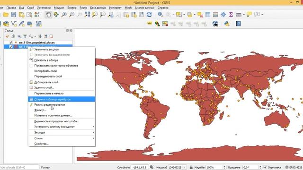Image resolution: width=303 pixels, height=170 pixels.
Task: Open the Справка menu
Action: coord(163,8)
